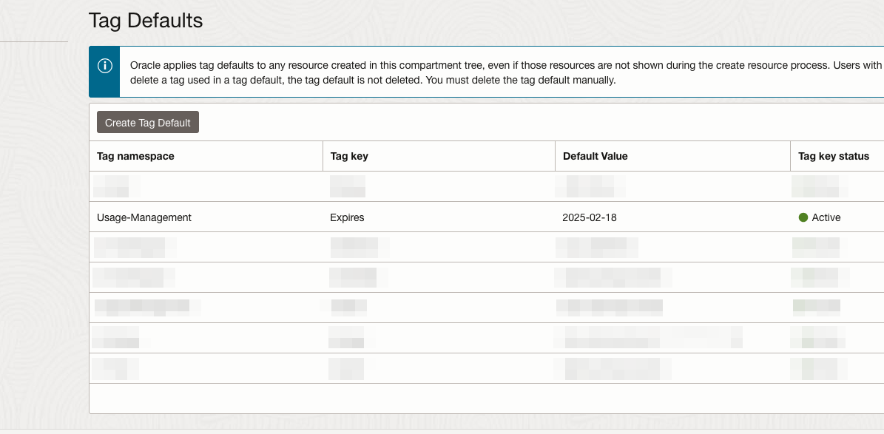Open the Usage-Management tag namespace
This screenshot has height=434, width=884.
(144, 217)
